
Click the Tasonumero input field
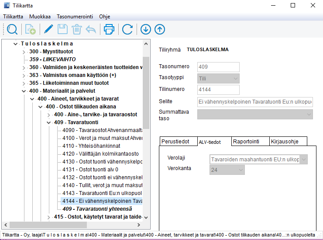tap(218, 67)
